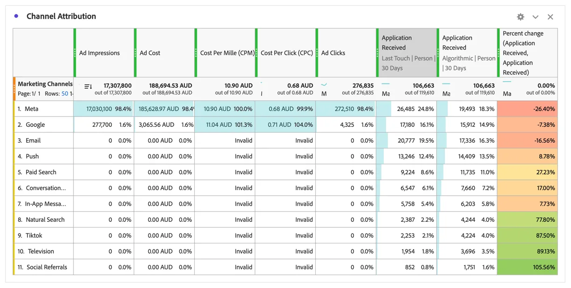Viewport: 571px width, 288px height.
Task: Click the red -26.40% cell for Meta
Action: [528, 109]
